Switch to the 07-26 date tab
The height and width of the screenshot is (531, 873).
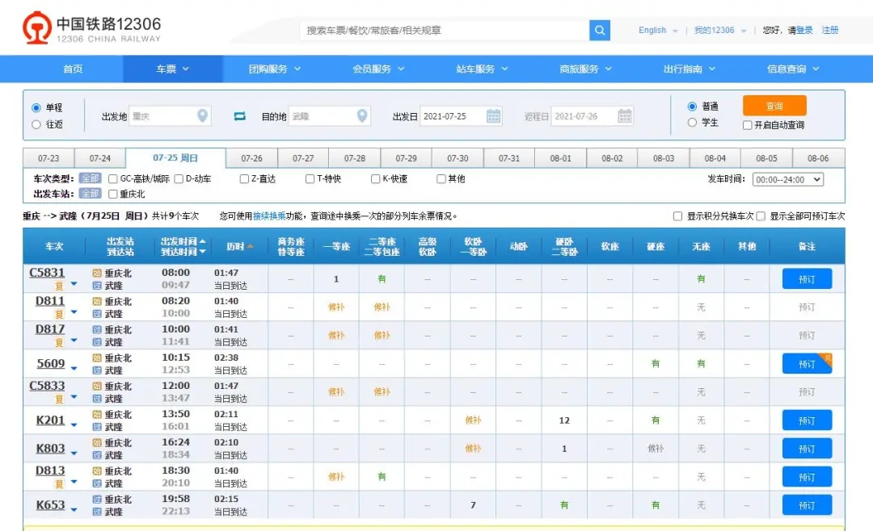(x=251, y=158)
